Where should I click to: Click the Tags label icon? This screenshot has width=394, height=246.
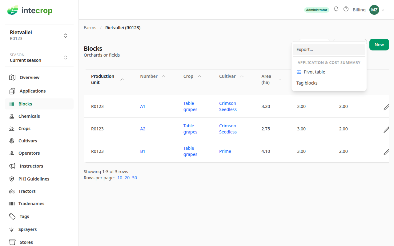pyautogui.click(x=12, y=216)
